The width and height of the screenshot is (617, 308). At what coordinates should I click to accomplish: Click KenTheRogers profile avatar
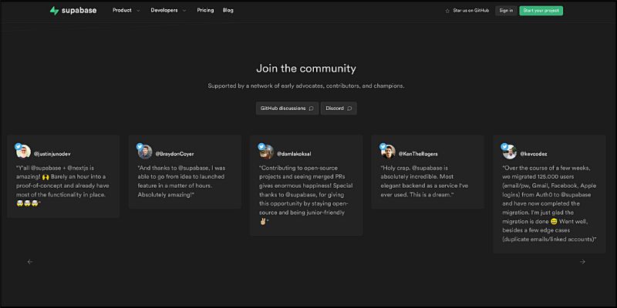pos(389,152)
